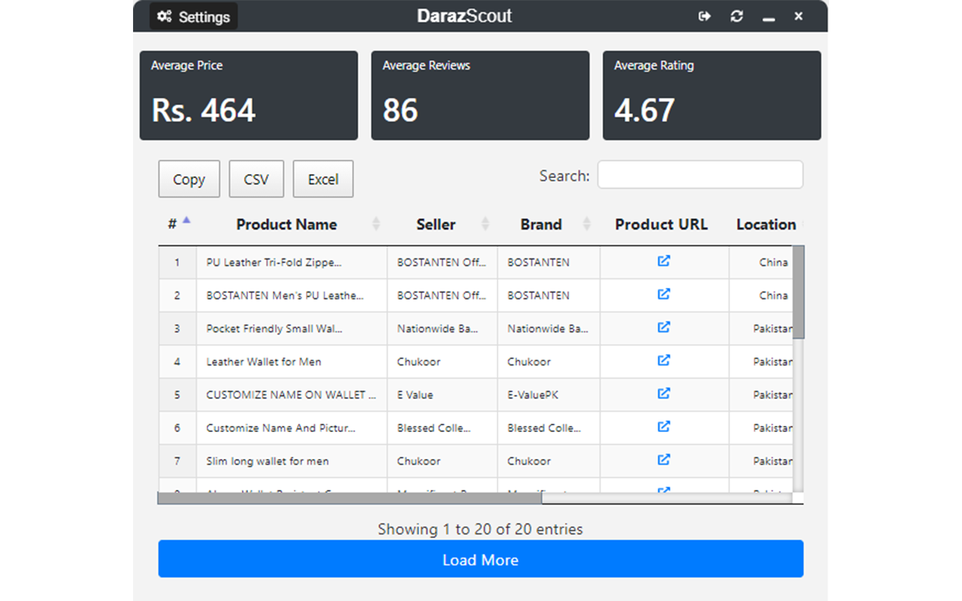Open product link for Pocket Friendly Small Wallet

coord(664,328)
